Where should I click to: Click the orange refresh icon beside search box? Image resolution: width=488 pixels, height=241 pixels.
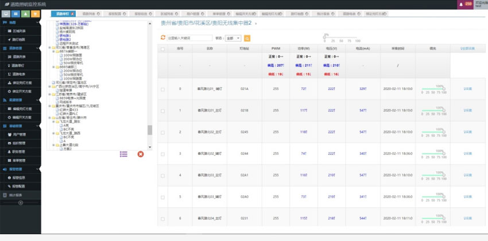pyautogui.click(x=162, y=38)
